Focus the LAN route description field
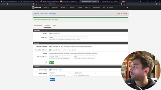This screenshot has height=90, width=161. point(85,56)
